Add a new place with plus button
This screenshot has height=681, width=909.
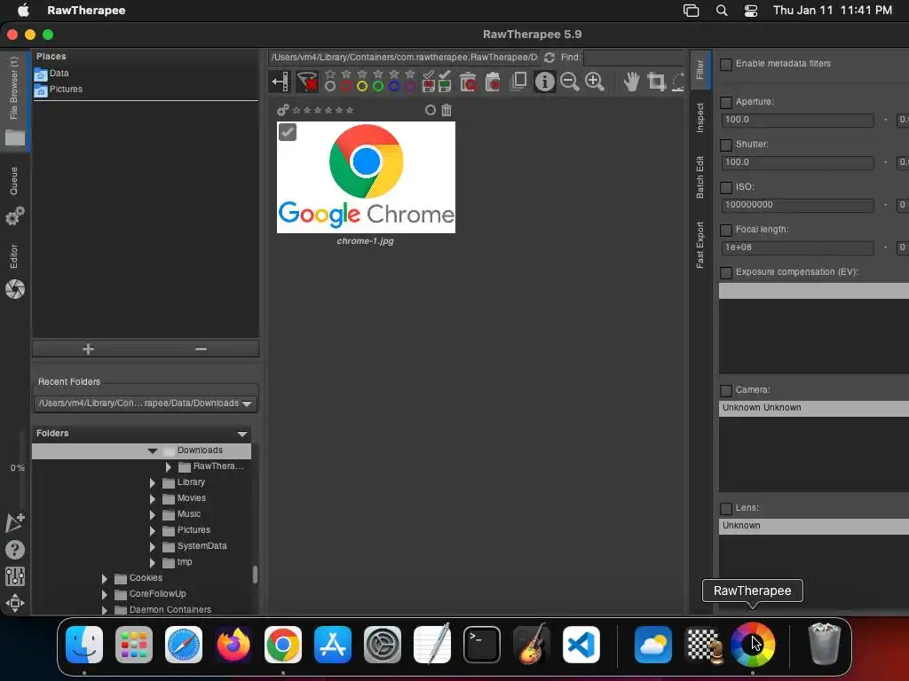88,348
